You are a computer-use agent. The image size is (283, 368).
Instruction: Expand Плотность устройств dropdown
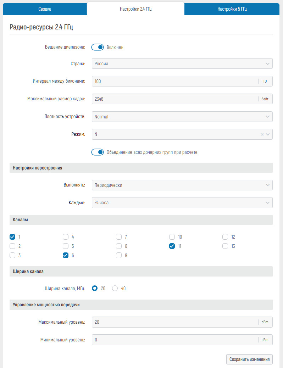(x=182, y=117)
